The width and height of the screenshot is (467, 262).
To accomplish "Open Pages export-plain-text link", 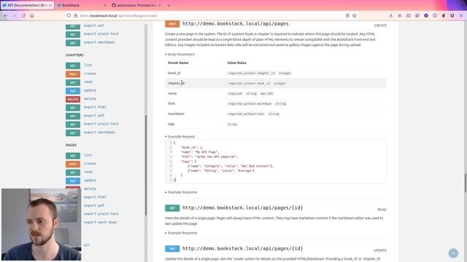I will click(x=101, y=214).
